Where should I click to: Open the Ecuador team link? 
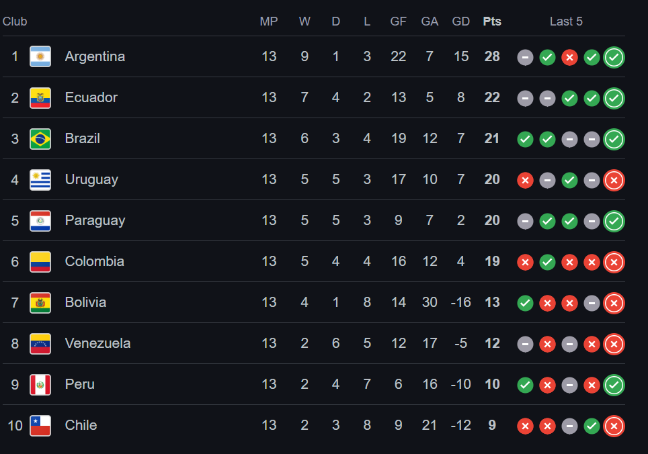pyautogui.click(x=91, y=97)
